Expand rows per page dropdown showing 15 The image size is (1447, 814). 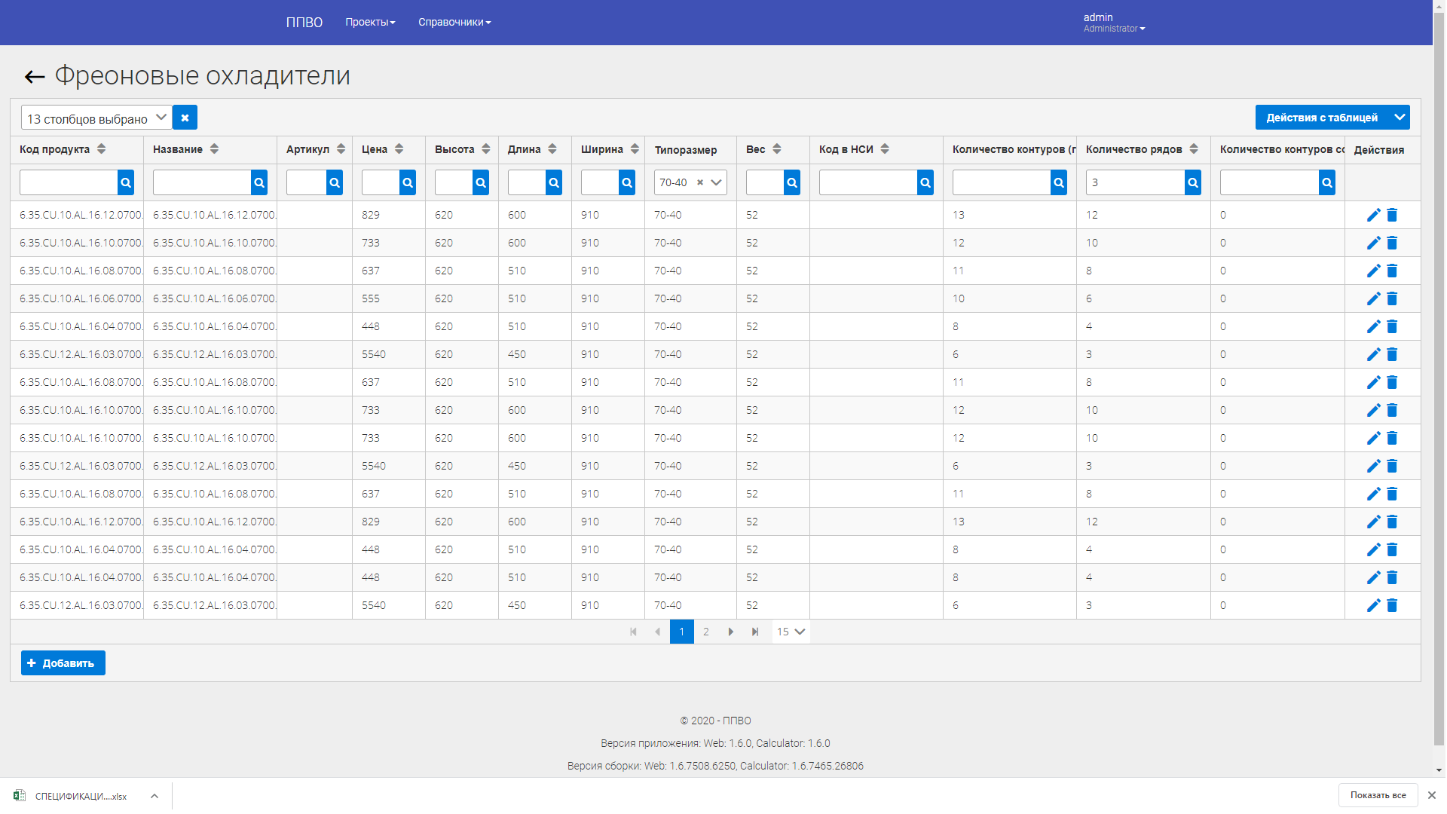click(x=791, y=632)
